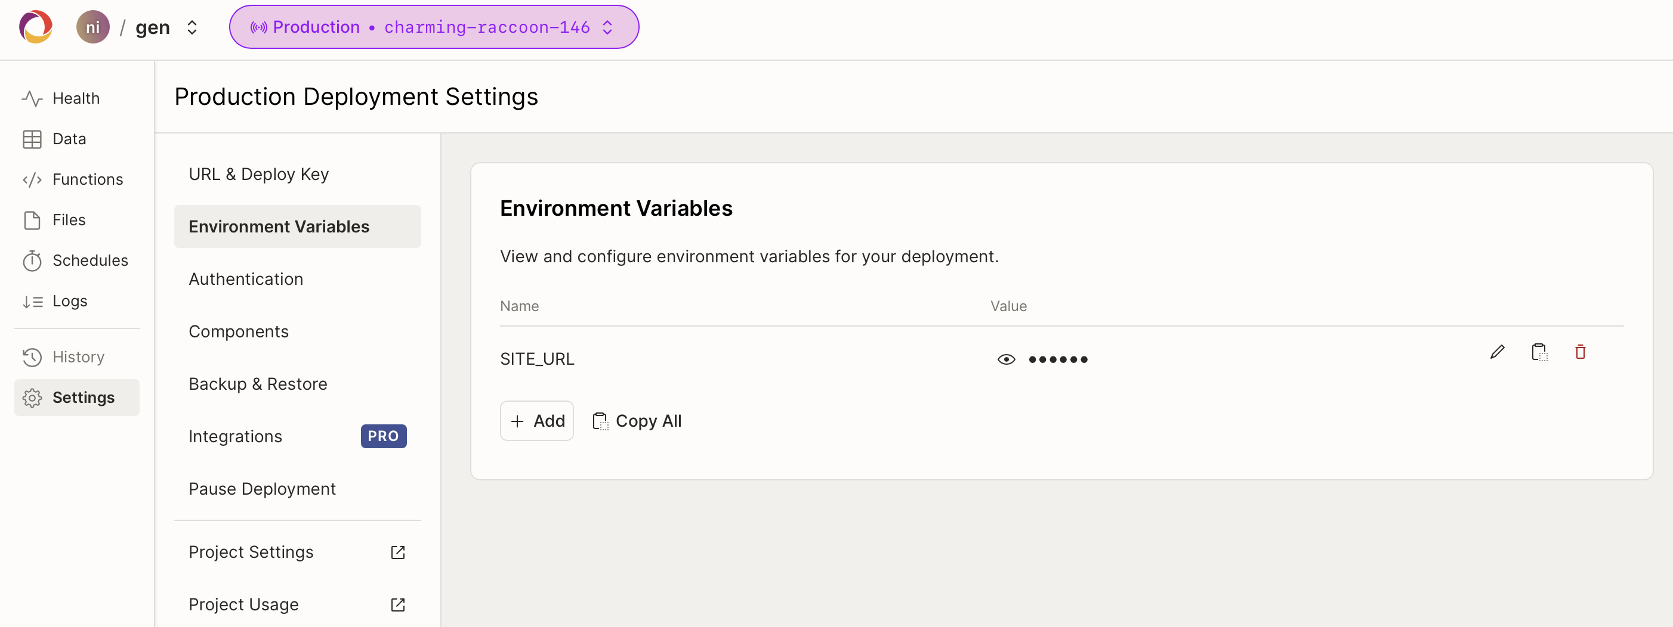The image size is (1673, 627).
Task: Switch to the Authentication settings tab
Action: pos(245,279)
